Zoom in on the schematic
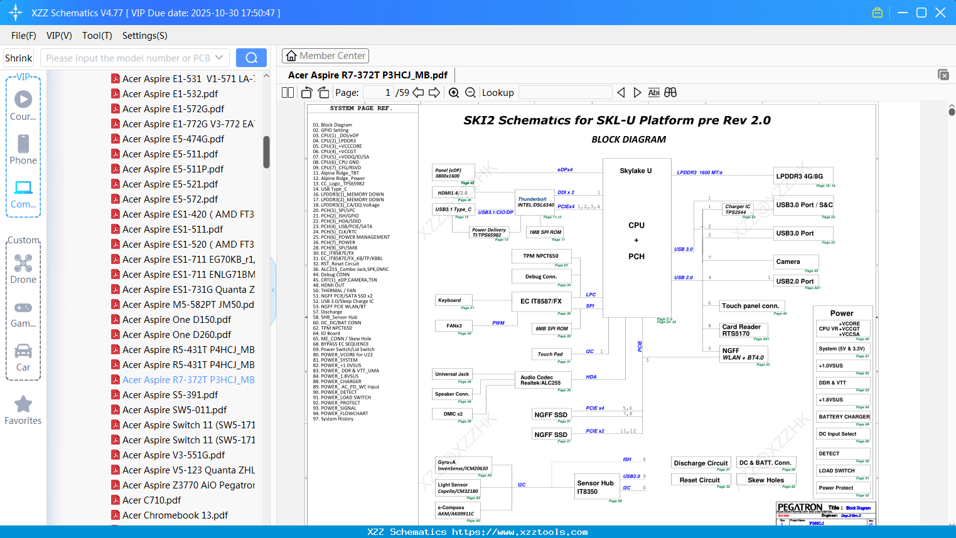Image resolution: width=956 pixels, height=538 pixels. coord(454,93)
